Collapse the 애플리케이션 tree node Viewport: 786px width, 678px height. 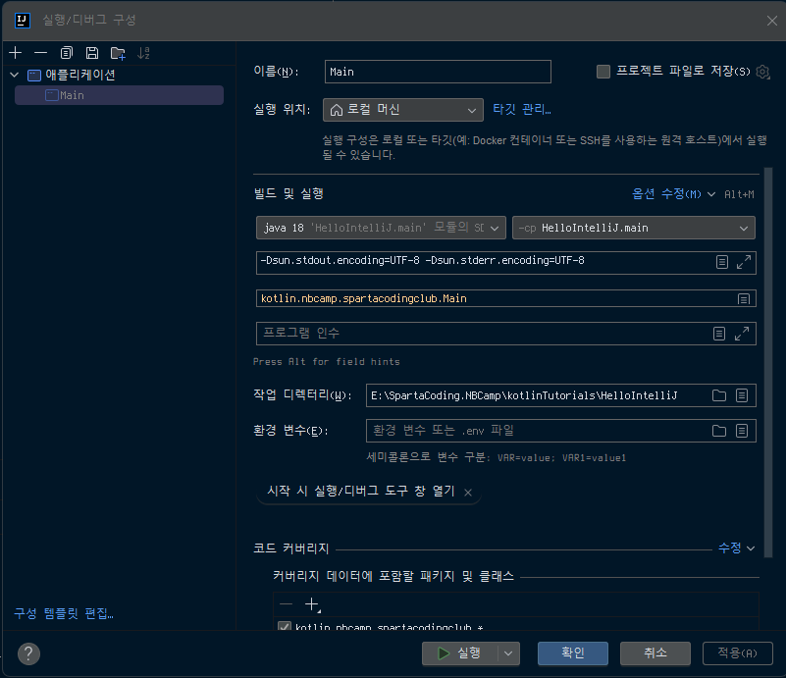(x=14, y=75)
